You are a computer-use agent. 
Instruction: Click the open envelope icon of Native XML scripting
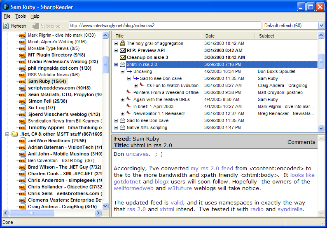123,127
